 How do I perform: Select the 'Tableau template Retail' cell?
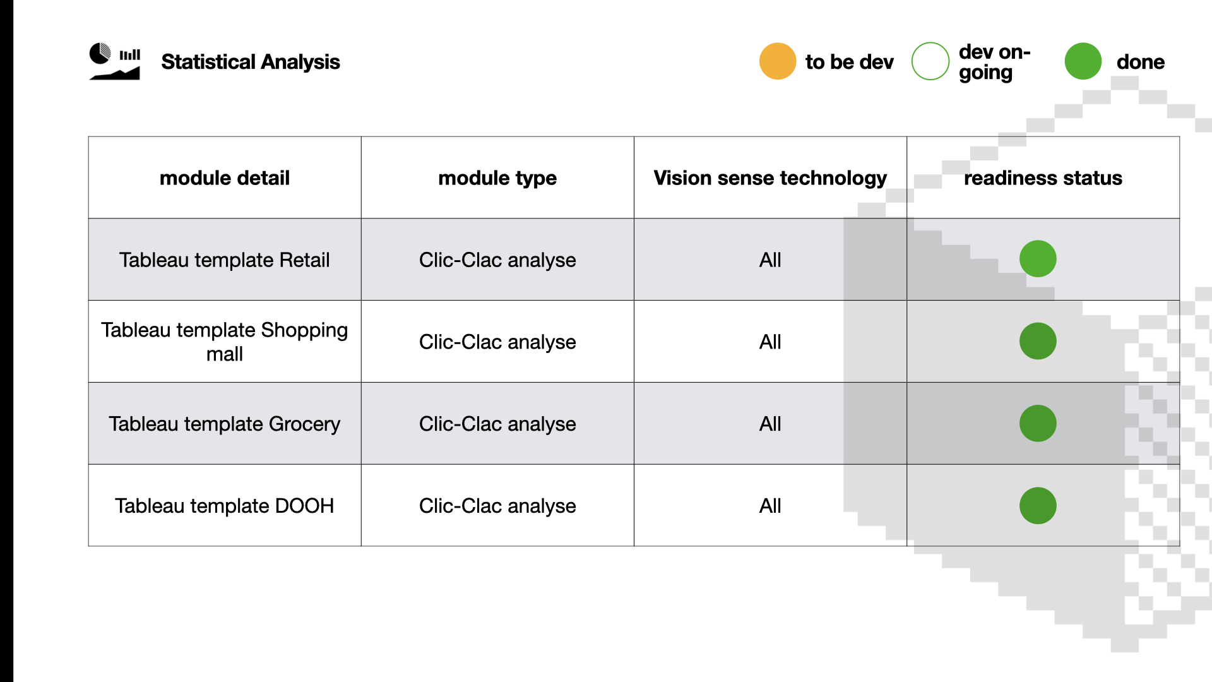[x=225, y=260]
